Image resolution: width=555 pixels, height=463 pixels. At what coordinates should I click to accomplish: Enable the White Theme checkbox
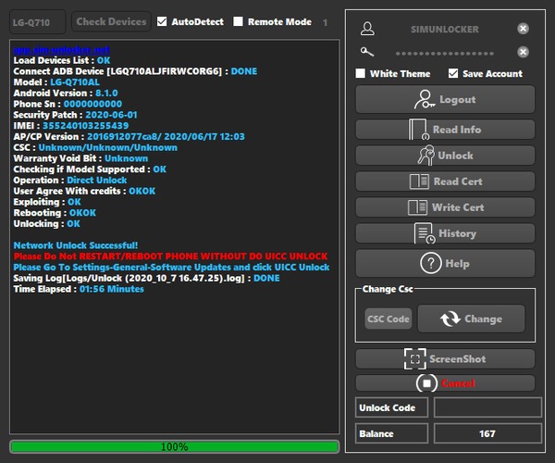tap(361, 73)
